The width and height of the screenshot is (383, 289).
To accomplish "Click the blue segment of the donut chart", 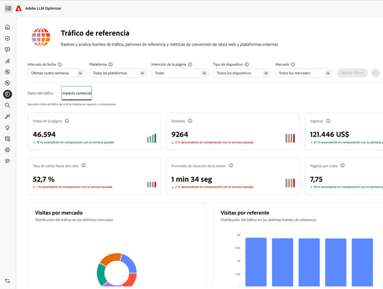I will coord(130,263).
